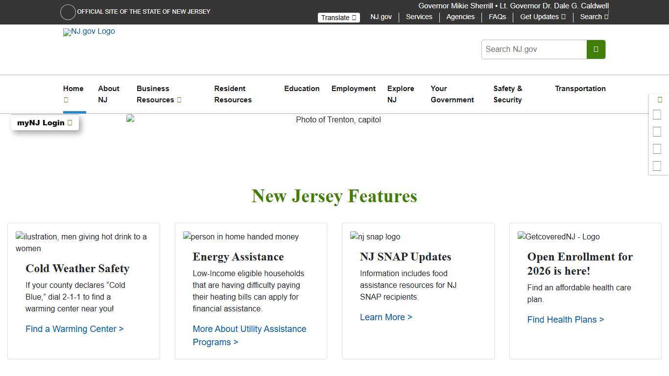Navigate to Safety & Security menu
This screenshot has height=376, width=669.
(x=508, y=94)
